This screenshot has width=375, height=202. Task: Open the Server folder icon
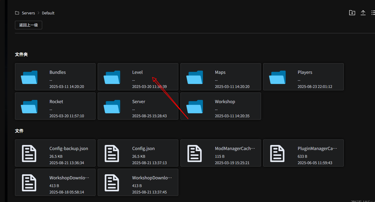click(112, 106)
